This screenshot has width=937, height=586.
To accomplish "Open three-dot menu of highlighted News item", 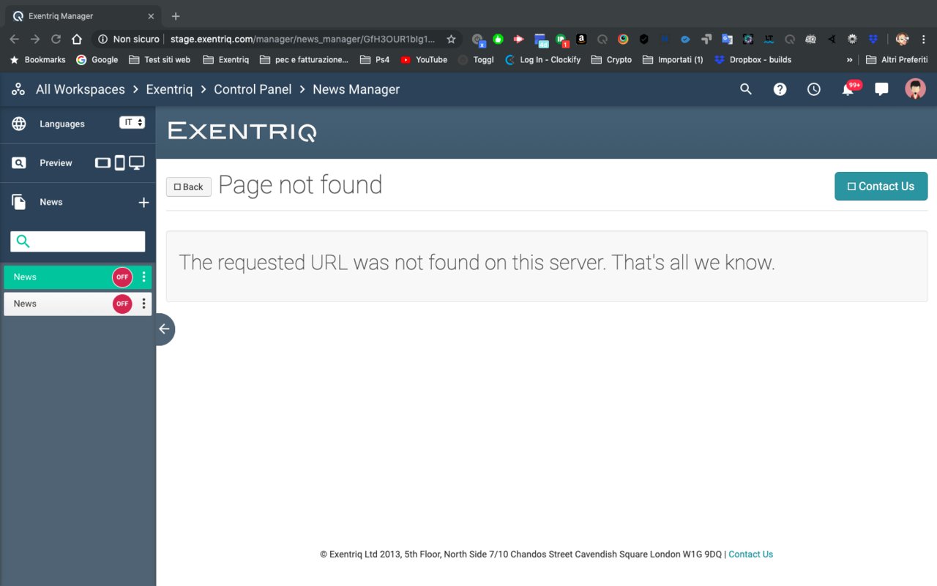I will 143,277.
